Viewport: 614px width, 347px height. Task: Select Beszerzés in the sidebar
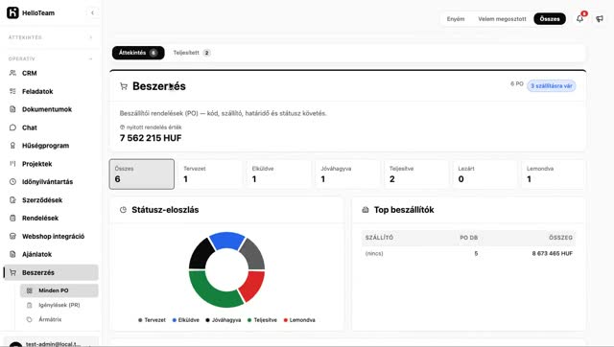point(50,272)
